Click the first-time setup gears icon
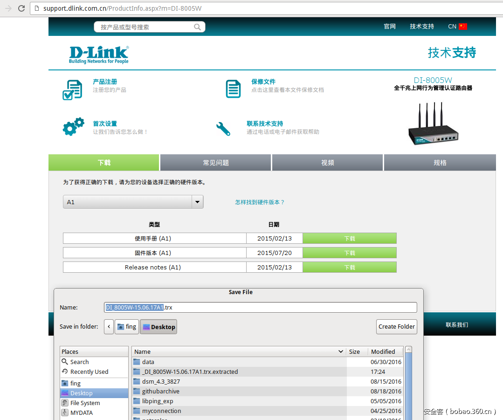 [73, 126]
